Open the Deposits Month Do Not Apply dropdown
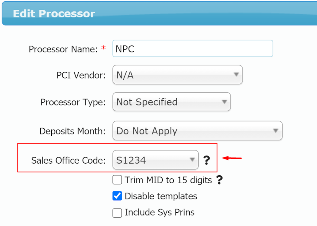 pyautogui.click(x=197, y=131)
